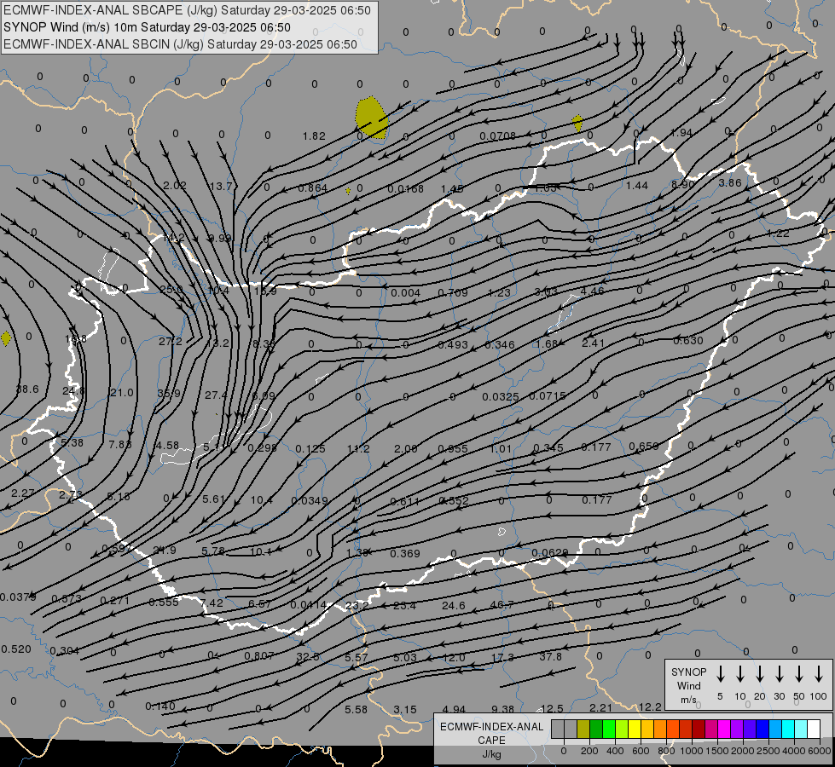This screenshot has width=835, height=767.
Task: Pick the lime yellow-green legend swatch
Action: (622, 729)
